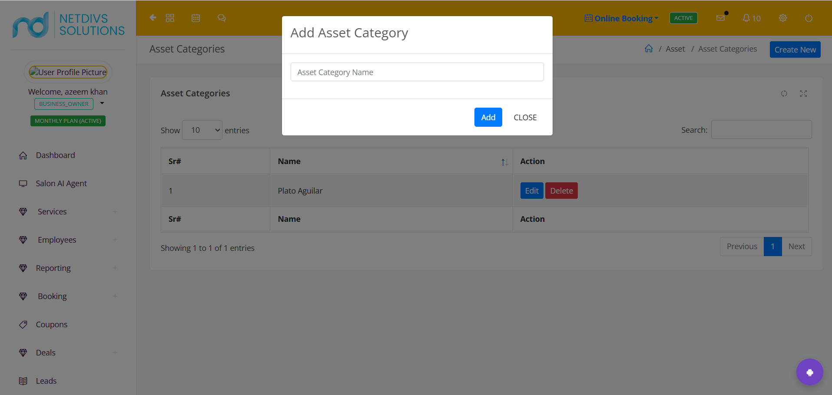Close the Add Asset Category dialog
832x395 pixels.
(x=525, y=117)
